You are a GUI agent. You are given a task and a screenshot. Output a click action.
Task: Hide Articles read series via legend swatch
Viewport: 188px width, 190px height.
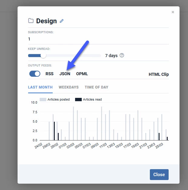78,99
